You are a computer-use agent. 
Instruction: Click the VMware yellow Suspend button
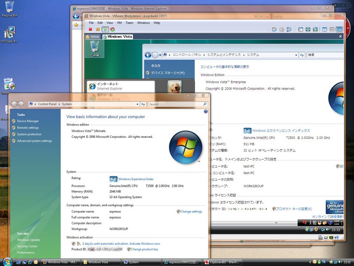click(98, 29)
